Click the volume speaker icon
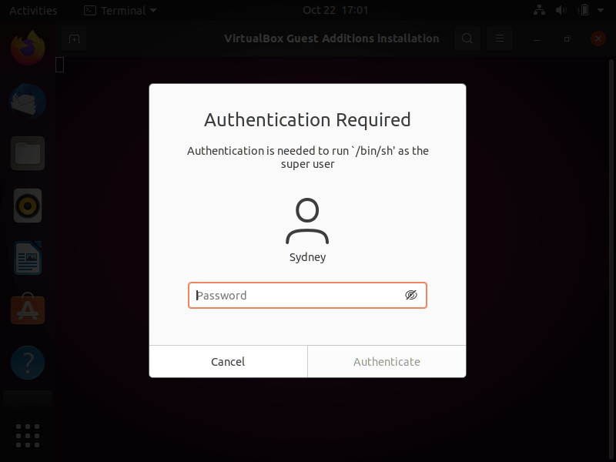The image size is (616, 462). coord(561,11)
